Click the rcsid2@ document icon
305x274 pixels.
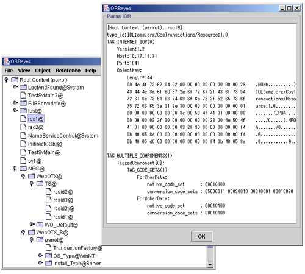(48, 192)
